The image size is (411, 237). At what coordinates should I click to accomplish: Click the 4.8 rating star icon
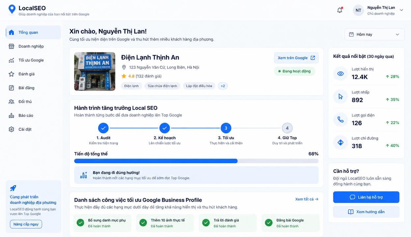tap(124, 76)
